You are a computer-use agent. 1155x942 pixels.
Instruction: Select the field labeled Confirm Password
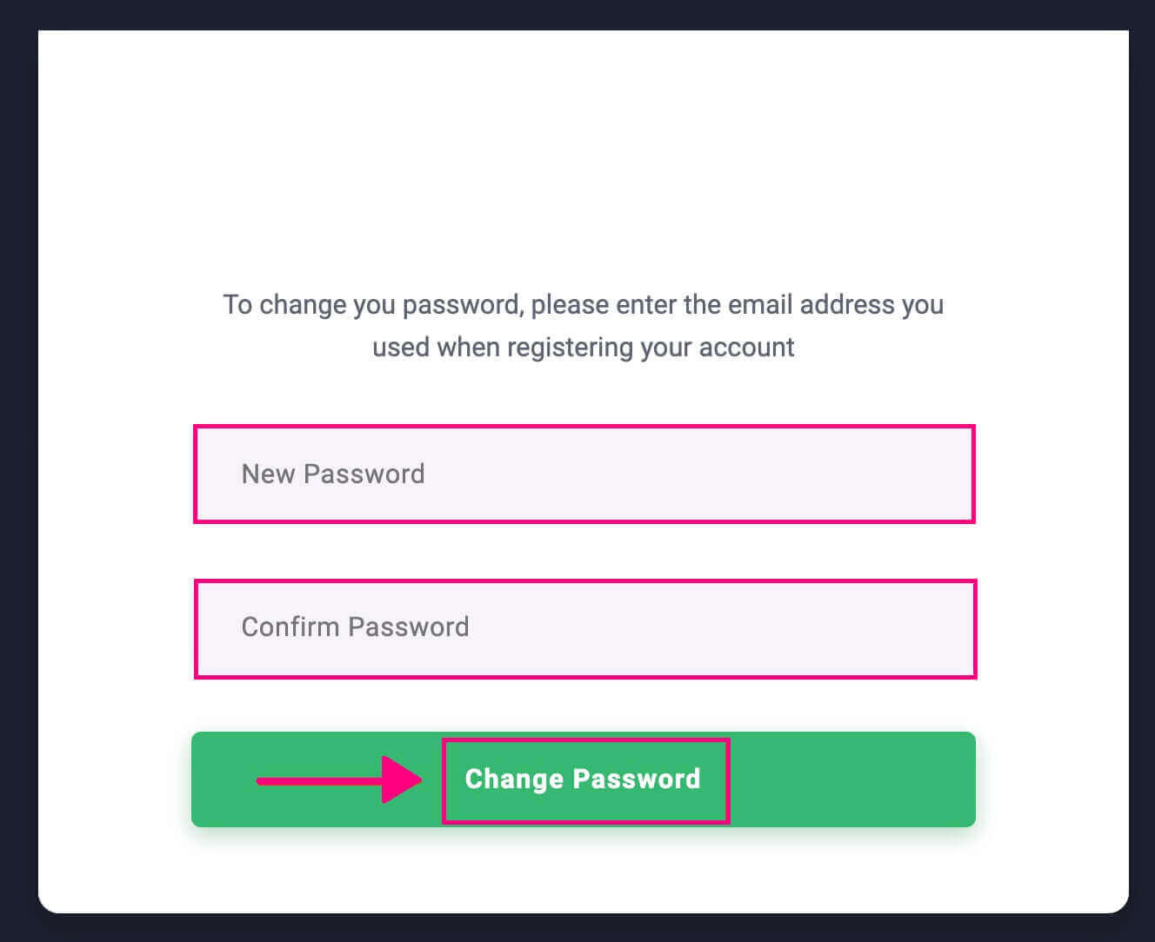click(x=584, y=627)
